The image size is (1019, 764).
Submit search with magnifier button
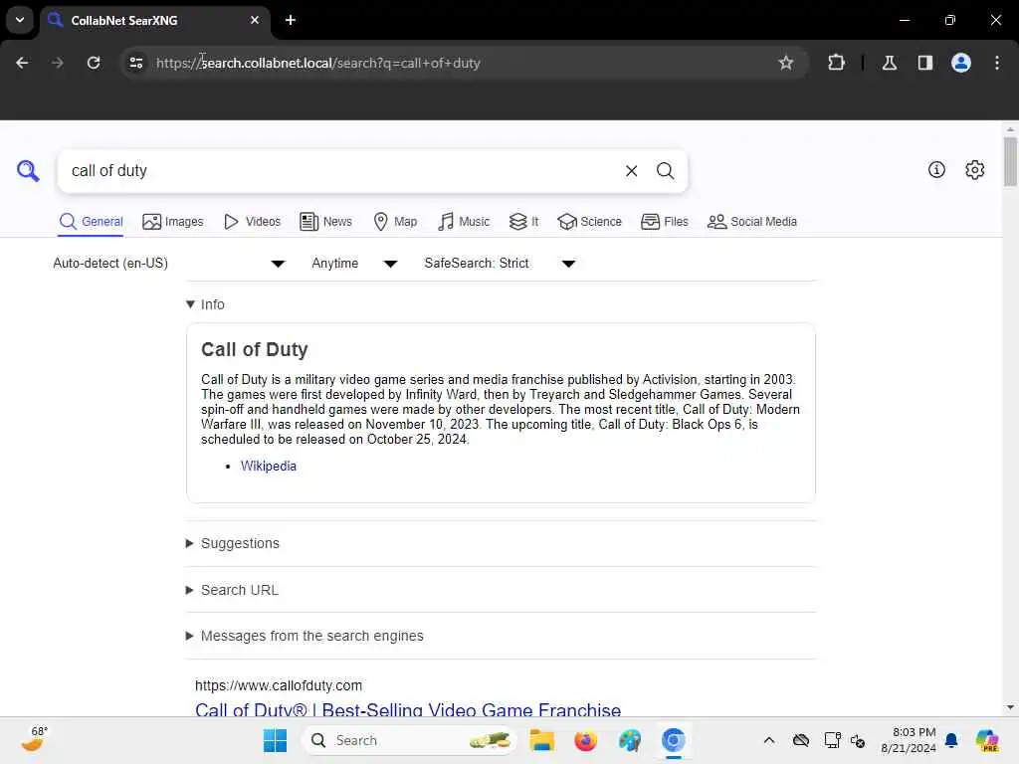pyautogui.click(x=665, y=171)
